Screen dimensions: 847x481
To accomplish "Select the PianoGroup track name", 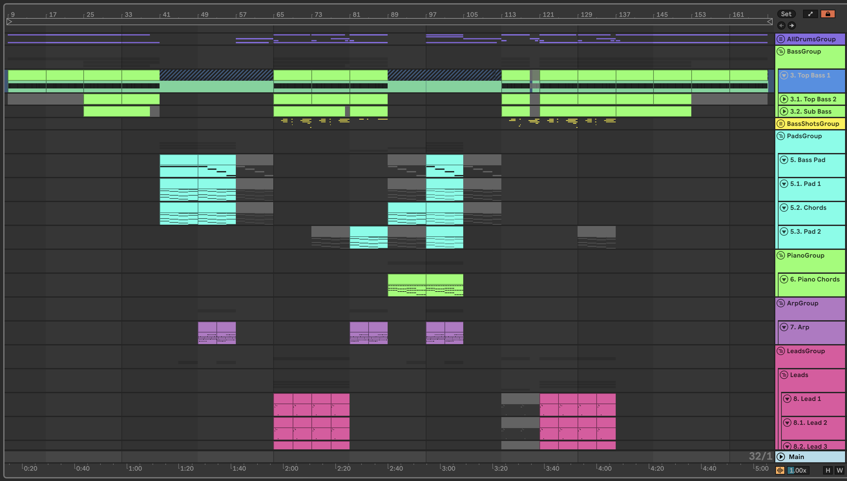I will click(x=805, y=255).
